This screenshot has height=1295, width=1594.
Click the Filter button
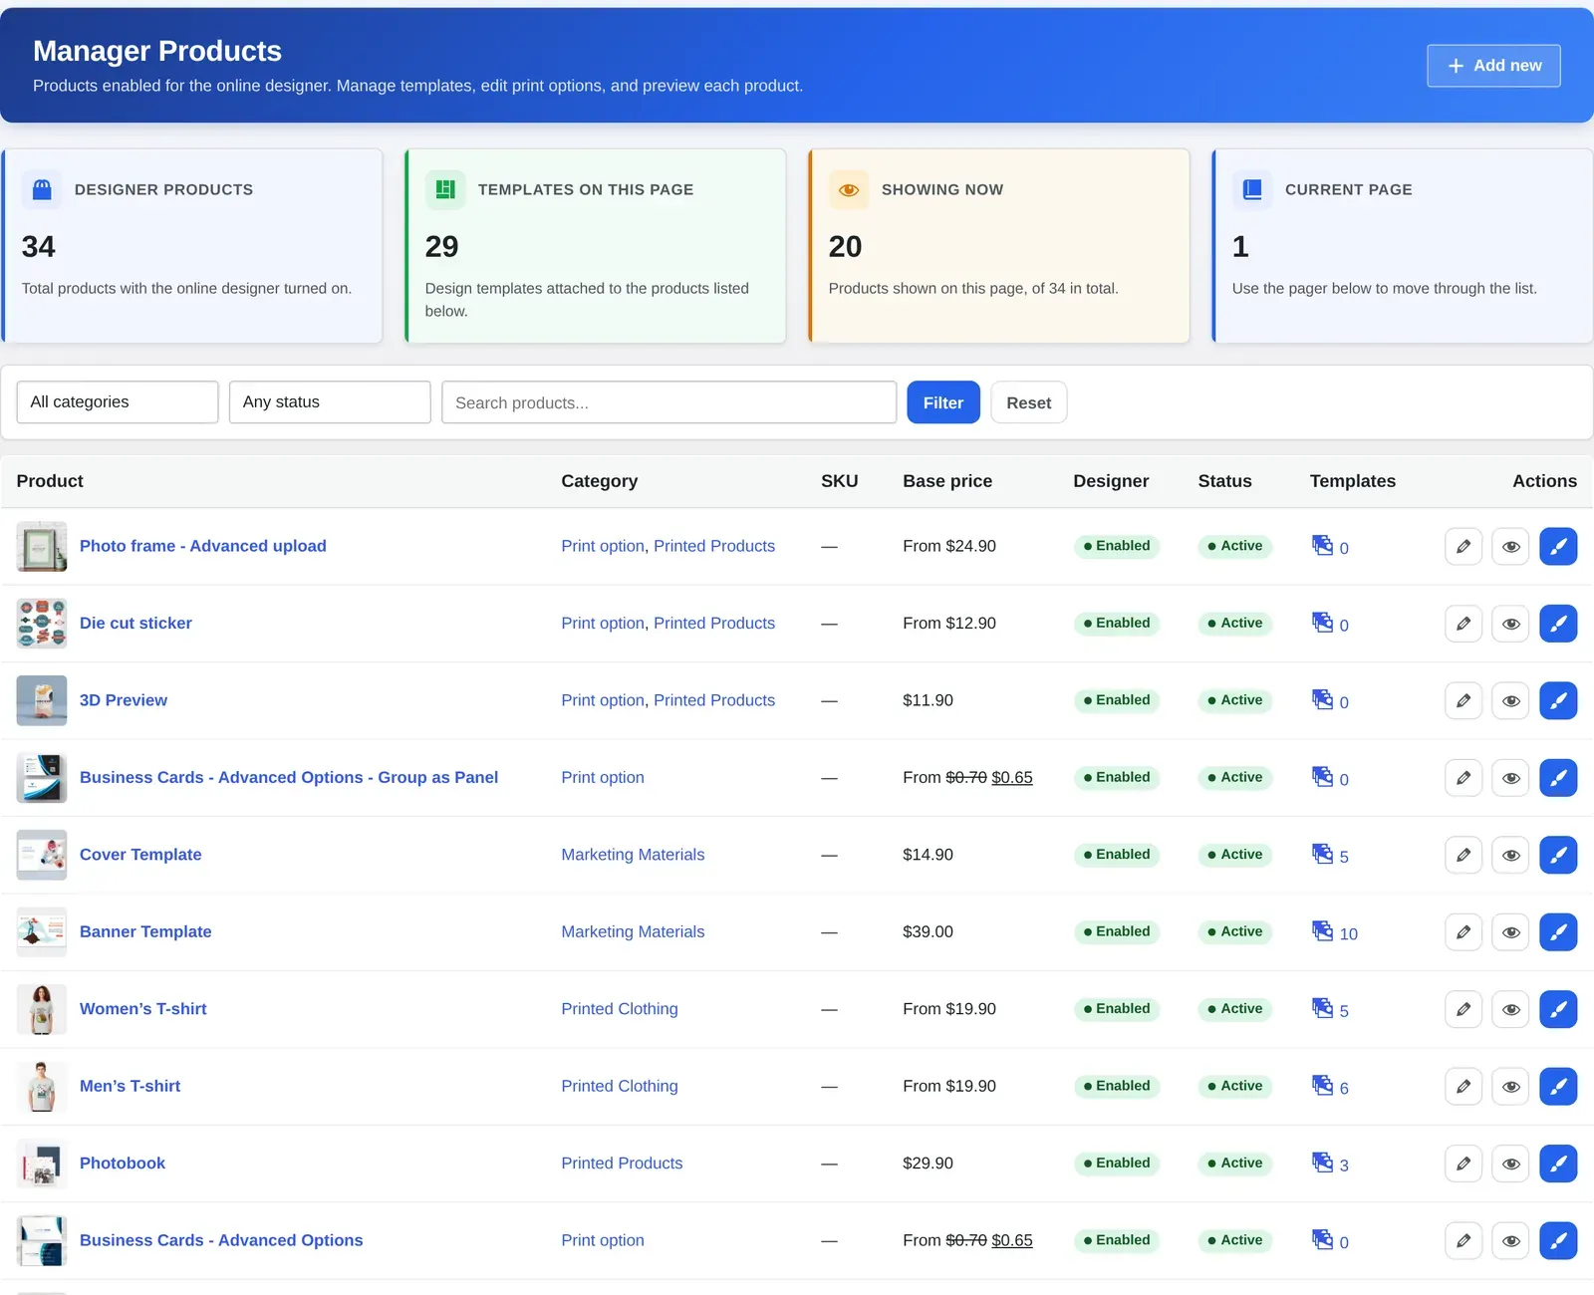click(943, 402)
